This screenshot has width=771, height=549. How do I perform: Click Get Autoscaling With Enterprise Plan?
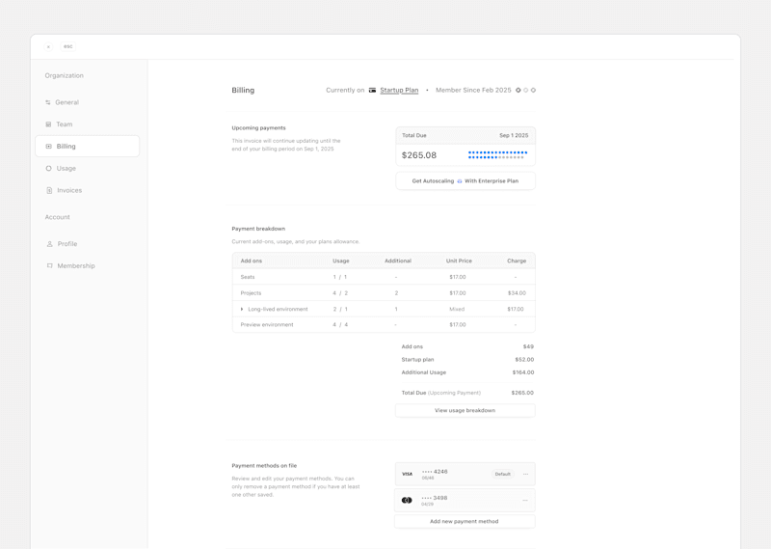click(465, 181)
